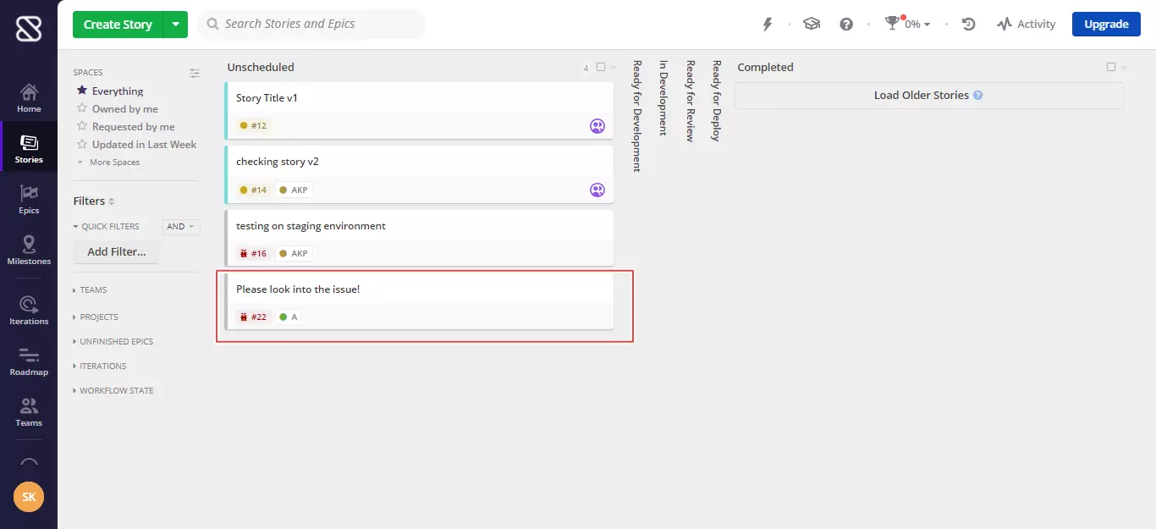Open the recently viewed history icon
Image resolution: width=1156 pixels, height=529 pixels.
tap(970, 25)
